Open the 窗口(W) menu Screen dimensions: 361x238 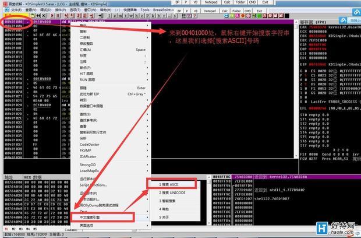click(90, 10)
